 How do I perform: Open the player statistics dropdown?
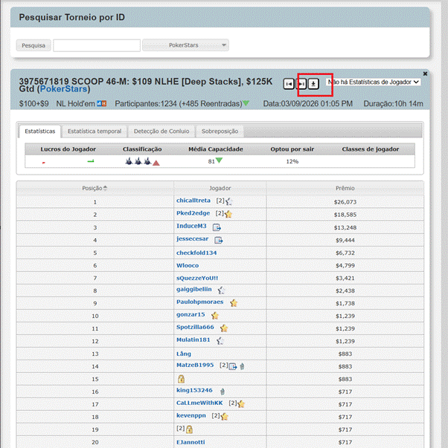tap(373, 82)
